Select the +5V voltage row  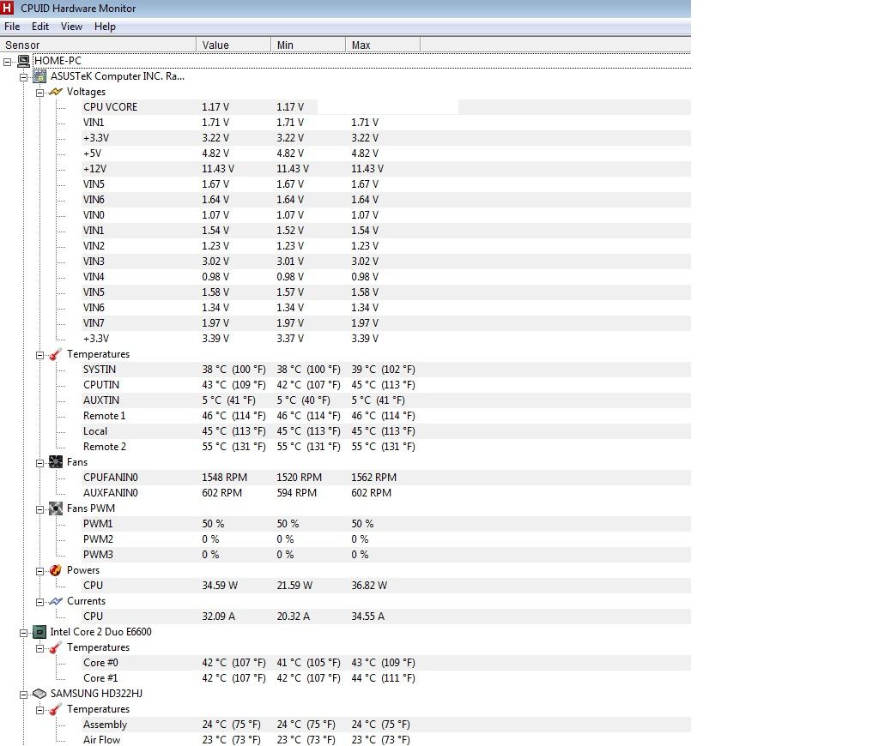point(386,153)
